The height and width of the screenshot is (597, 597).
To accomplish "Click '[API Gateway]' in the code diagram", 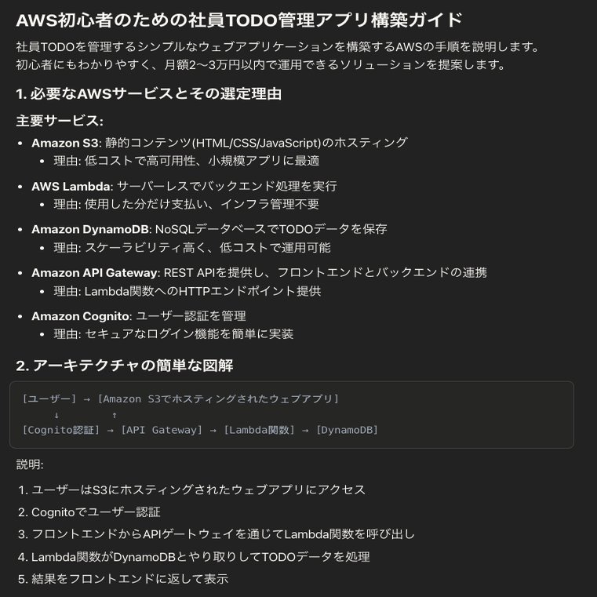I will 162,430.
